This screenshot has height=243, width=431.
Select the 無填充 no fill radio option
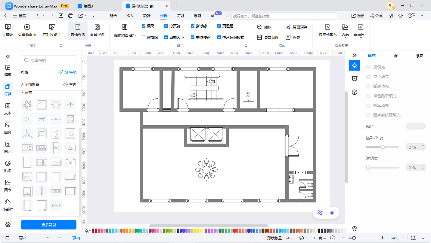(x=368, y=67)
